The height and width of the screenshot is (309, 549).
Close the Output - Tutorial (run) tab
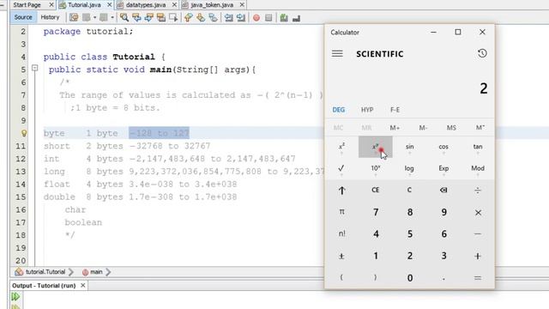83,286
